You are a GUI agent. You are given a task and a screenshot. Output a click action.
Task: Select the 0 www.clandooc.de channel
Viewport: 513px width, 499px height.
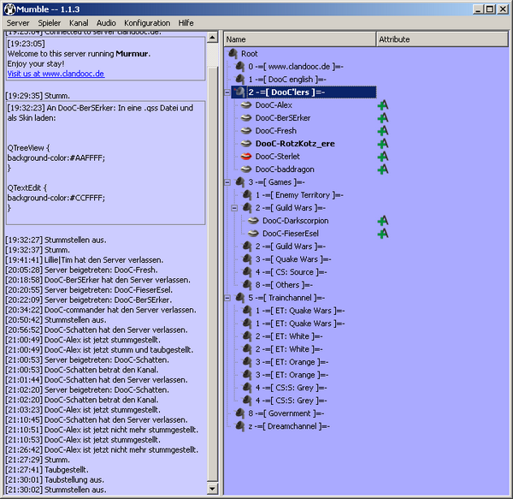296,67
